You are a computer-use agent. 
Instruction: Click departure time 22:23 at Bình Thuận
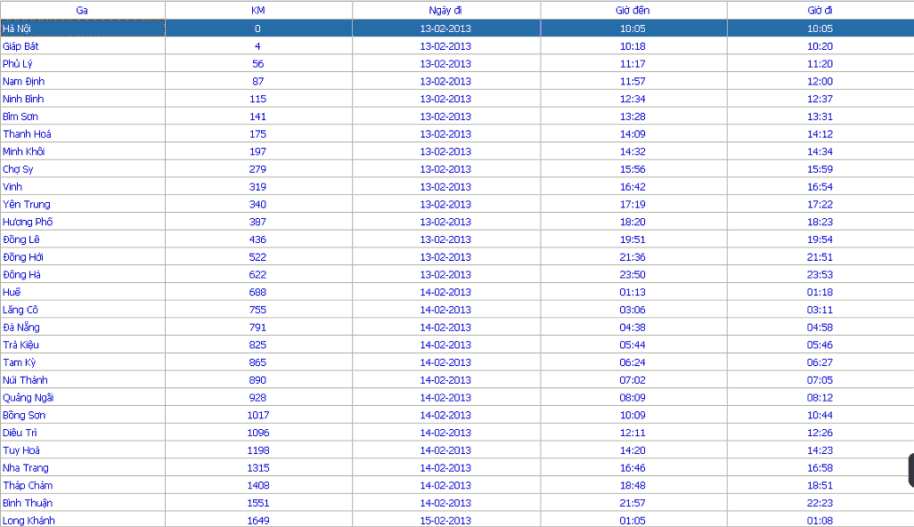[820, 503]
